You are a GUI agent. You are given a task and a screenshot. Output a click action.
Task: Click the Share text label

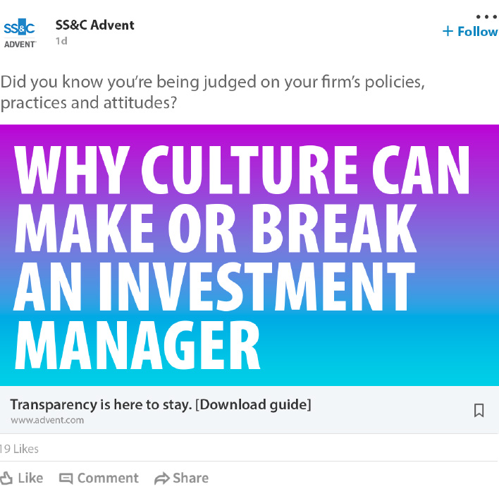(190, 478)
